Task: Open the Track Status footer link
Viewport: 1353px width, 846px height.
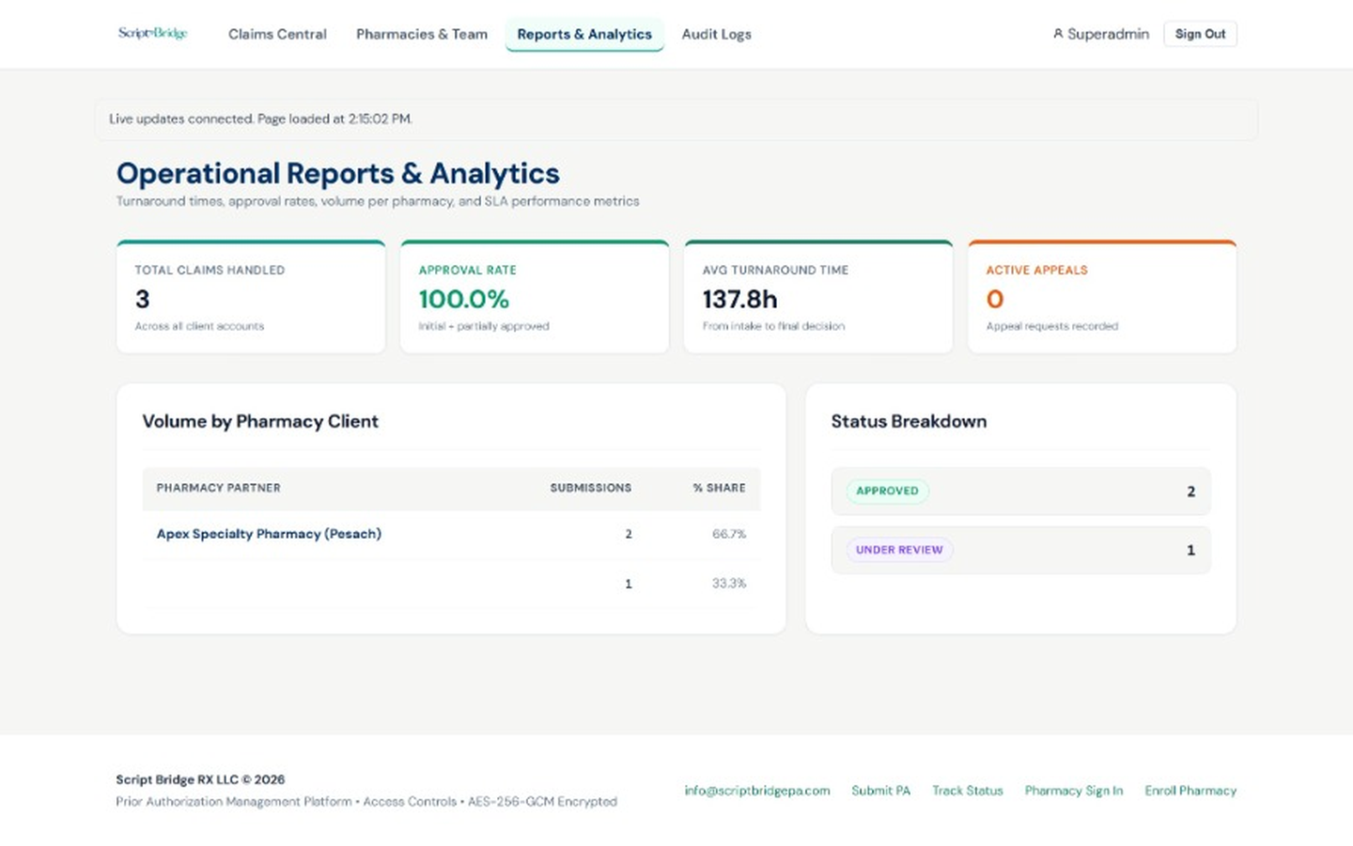Action: pyautogui.click(x=968, y=791)
